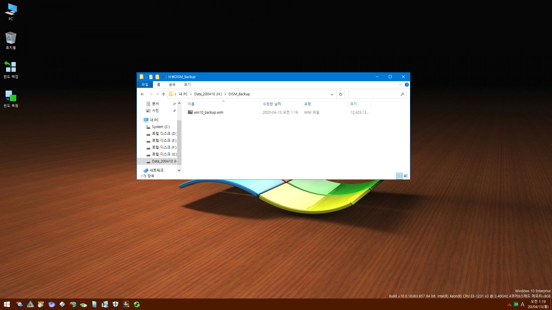Click the navigation pane scroll-up arrow

pyautogui.click(x=179, y=103)
